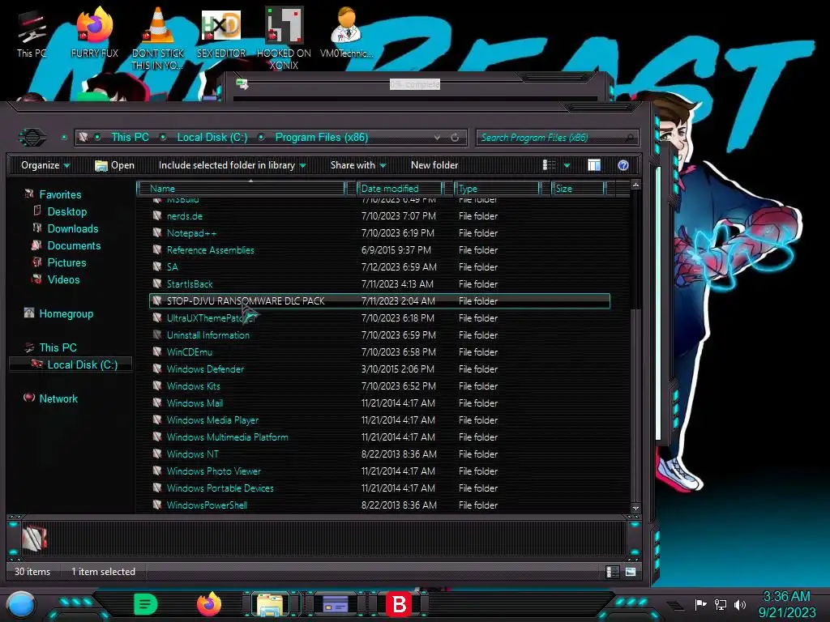This screenshot has height=622, width=830.
Task: Select Videos in the navigation pane
Action: 63,279
